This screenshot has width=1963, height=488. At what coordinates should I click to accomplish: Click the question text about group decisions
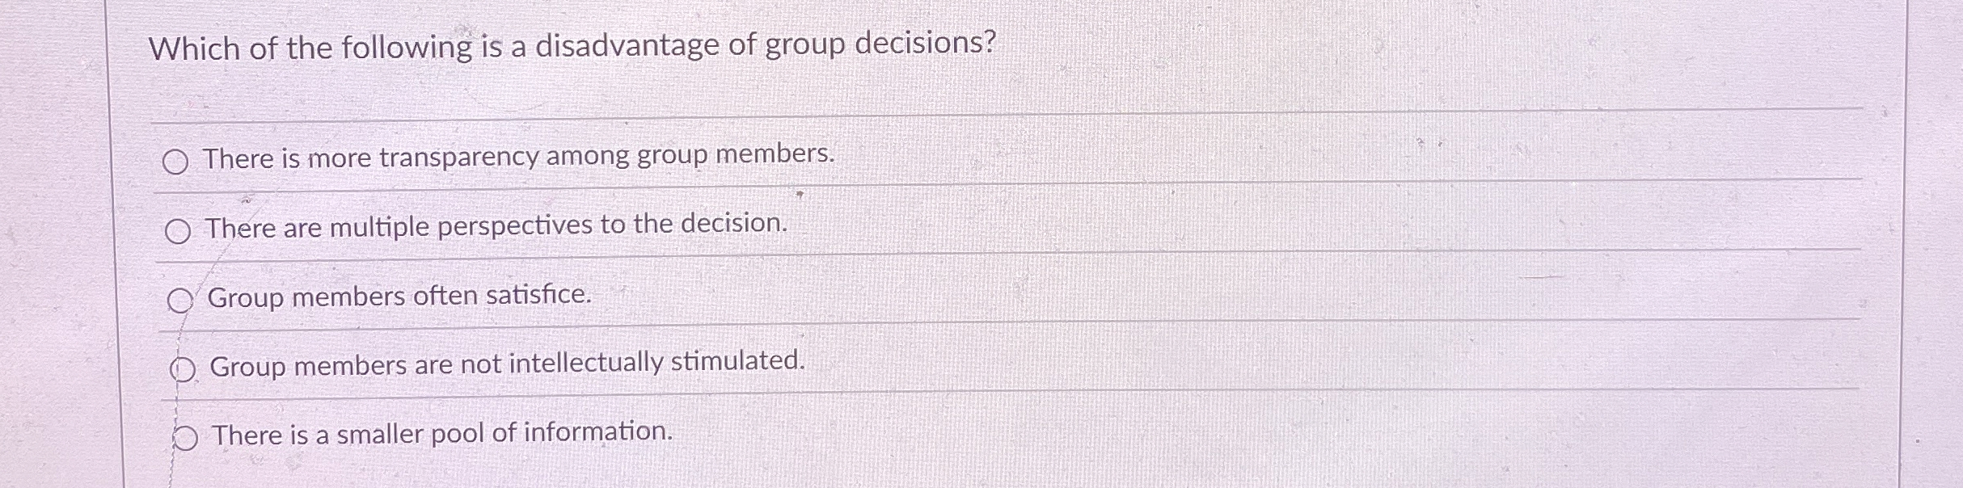tap(572, 46)
